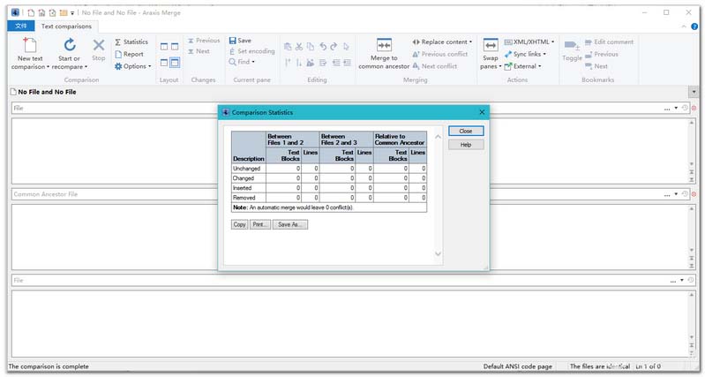Click the statistics dialog scroll down arrow
705x377 pixels.
(x=438, y=254)
